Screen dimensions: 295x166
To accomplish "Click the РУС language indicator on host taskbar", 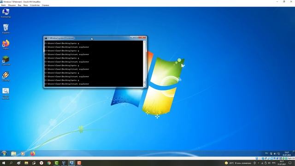I will [274, 163].
